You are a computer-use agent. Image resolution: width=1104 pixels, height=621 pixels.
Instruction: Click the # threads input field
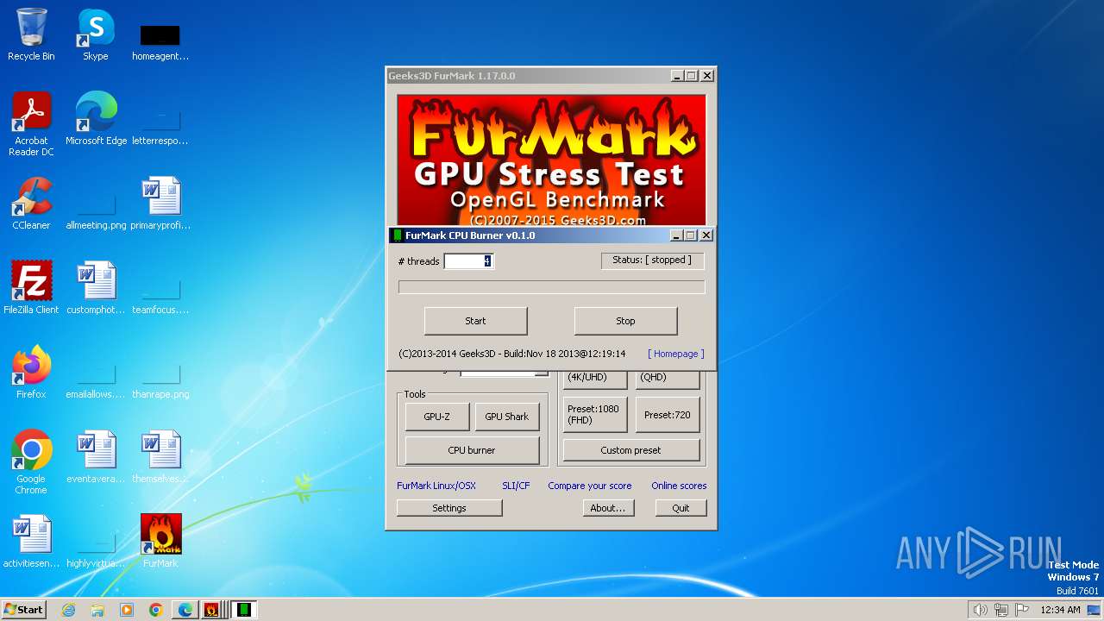pos(468,261)
